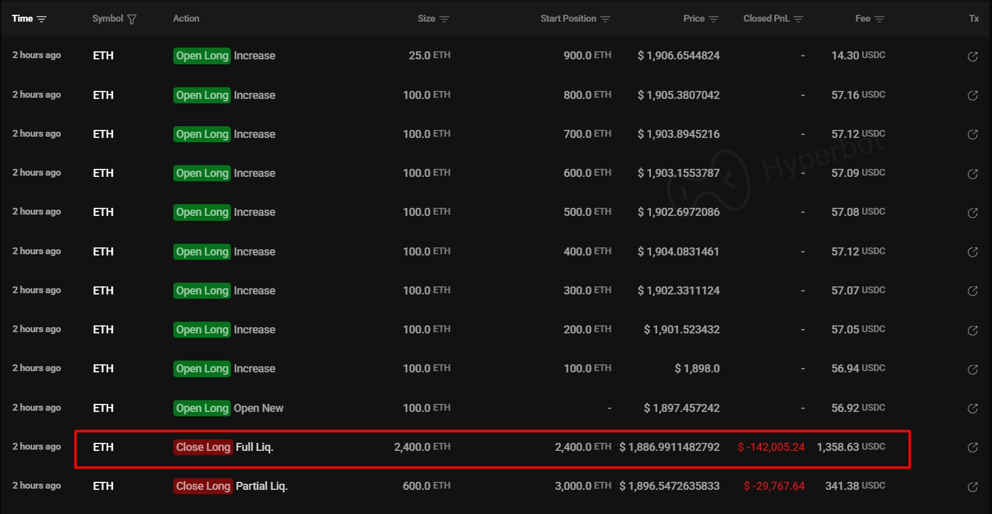Click the Partial Liq. action label

(262, 486)
